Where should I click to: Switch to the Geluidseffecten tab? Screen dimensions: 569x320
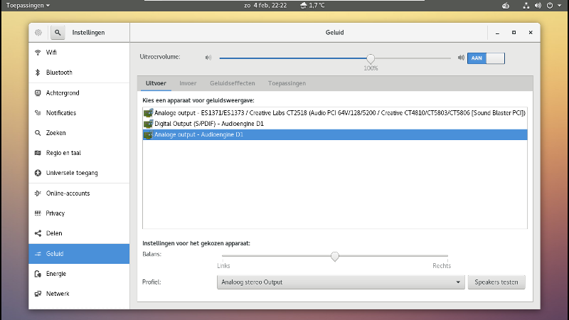click(x=233, y=83)
